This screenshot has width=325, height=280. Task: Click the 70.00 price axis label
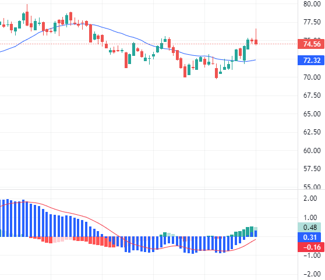point(312,77)
